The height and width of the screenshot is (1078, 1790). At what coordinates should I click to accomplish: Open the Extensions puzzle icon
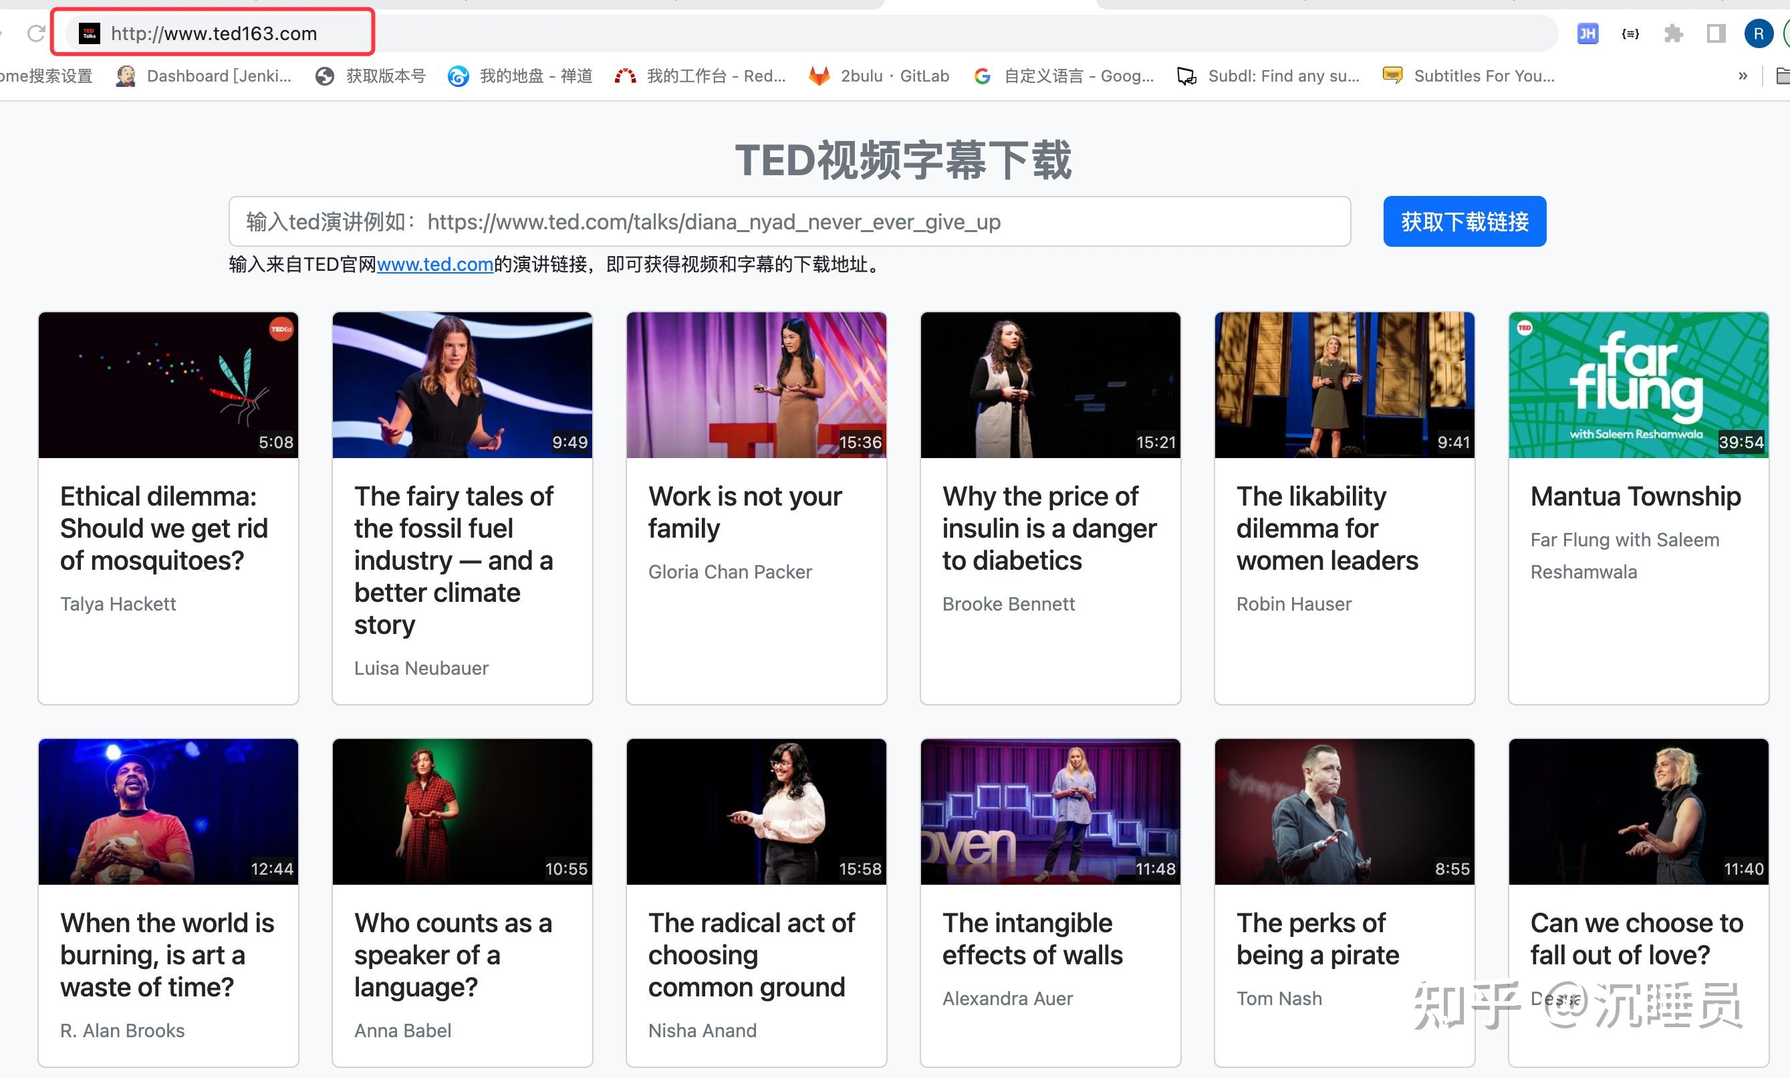pyautogui.click(x=1673, y=33)
